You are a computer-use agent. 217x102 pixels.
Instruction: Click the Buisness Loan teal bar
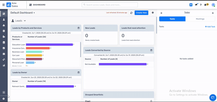[x=34, y=52]
